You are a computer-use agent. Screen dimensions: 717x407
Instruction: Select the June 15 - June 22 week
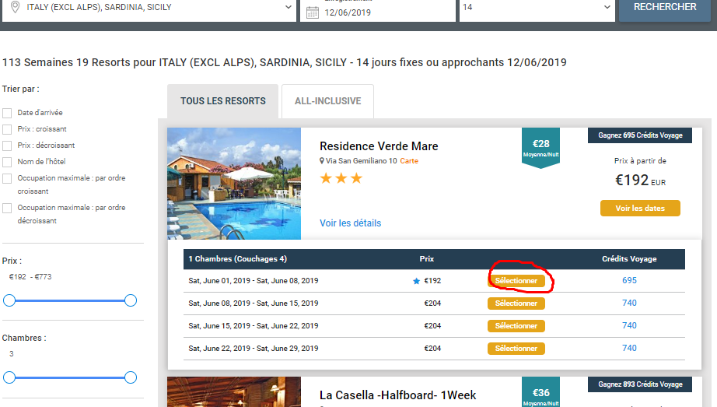[x=516, y=326]
